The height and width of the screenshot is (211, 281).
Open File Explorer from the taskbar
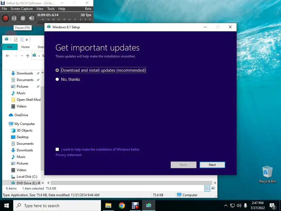[108, 206]
